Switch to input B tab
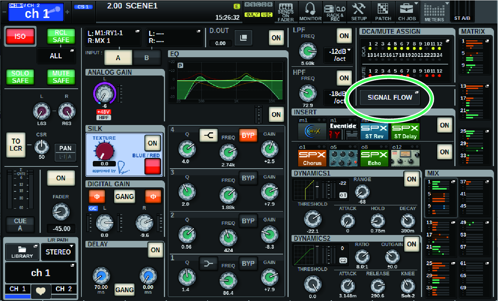This screenshot has width=498, height=301. 147,58
